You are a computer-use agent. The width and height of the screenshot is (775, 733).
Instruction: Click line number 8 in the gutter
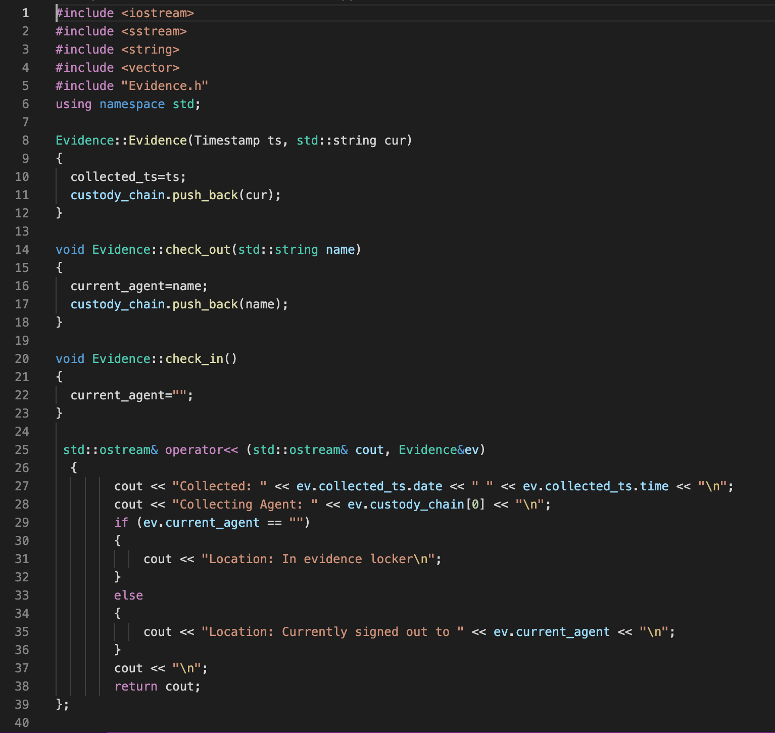[x=25, y=141]
